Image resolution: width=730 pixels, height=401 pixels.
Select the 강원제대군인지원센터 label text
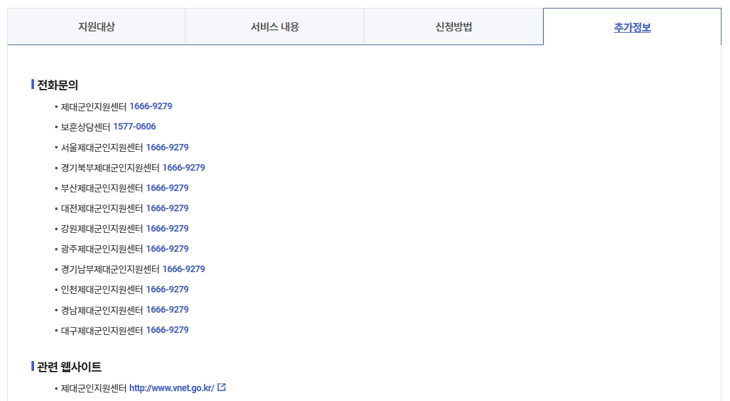tap(102, 228)
